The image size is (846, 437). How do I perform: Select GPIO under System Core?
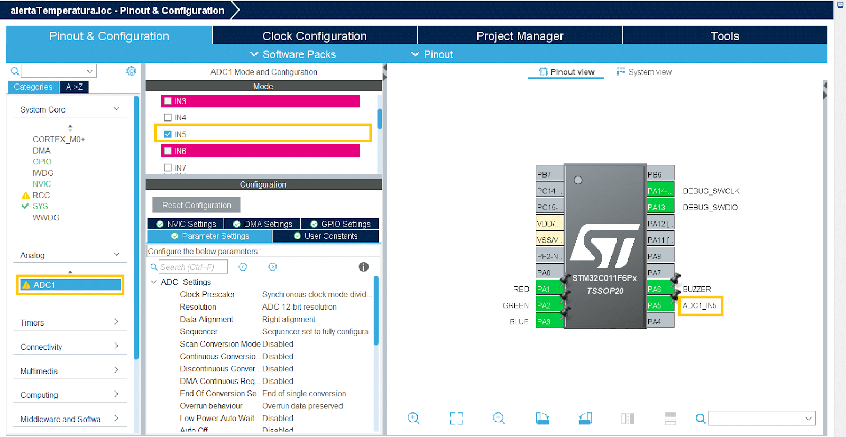coord(42,162)
